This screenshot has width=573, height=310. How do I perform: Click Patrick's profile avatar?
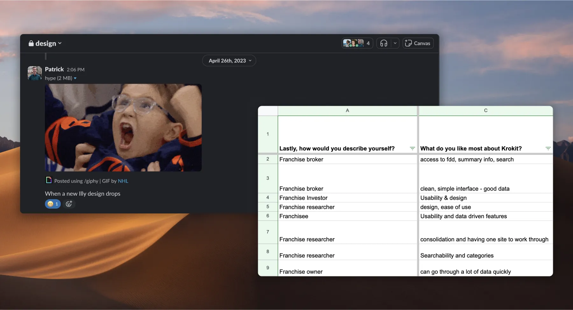point(35,73)
